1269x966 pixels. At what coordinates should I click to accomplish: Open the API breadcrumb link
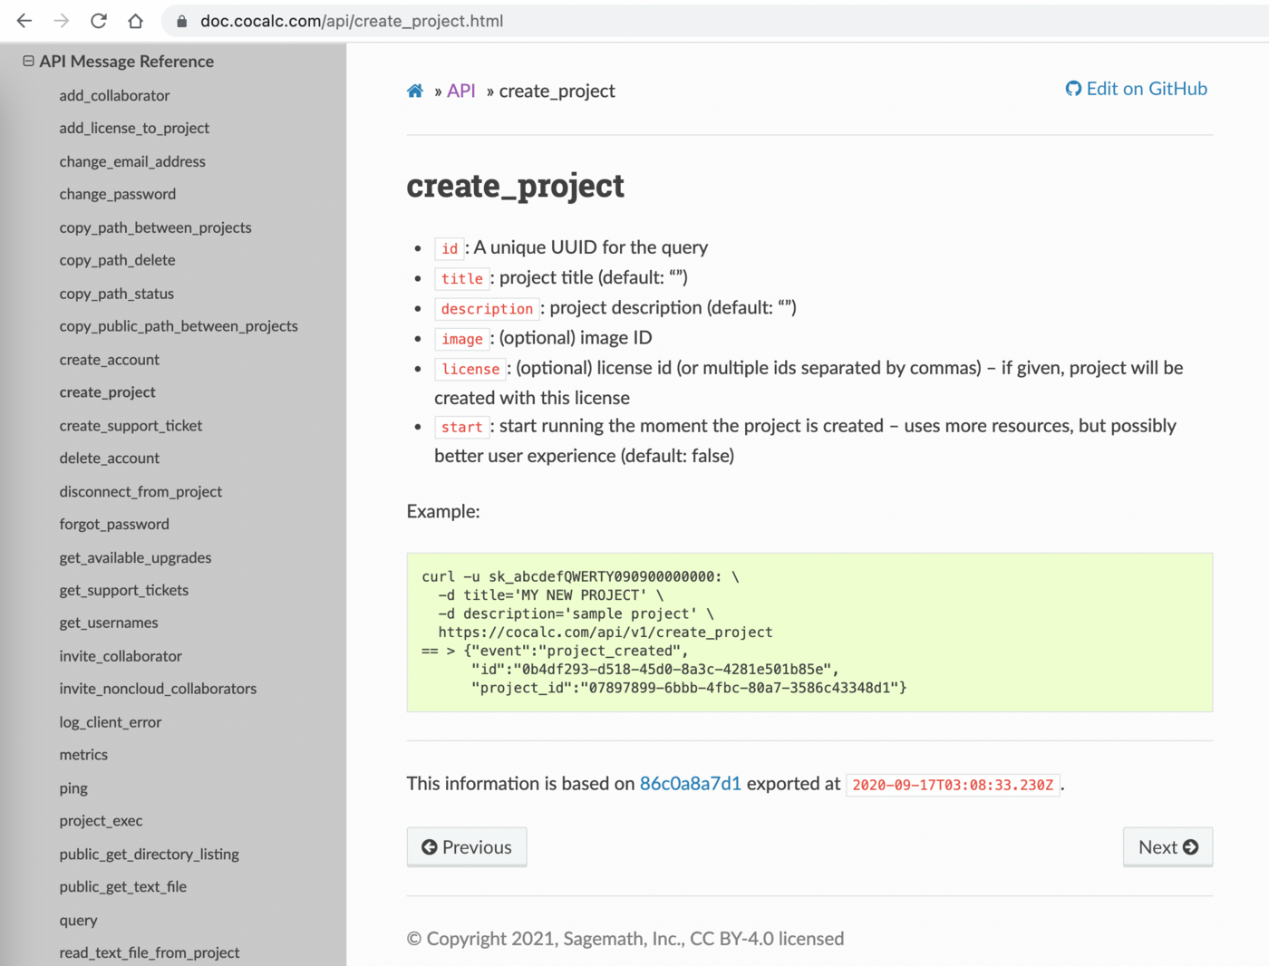pos(460,91)
